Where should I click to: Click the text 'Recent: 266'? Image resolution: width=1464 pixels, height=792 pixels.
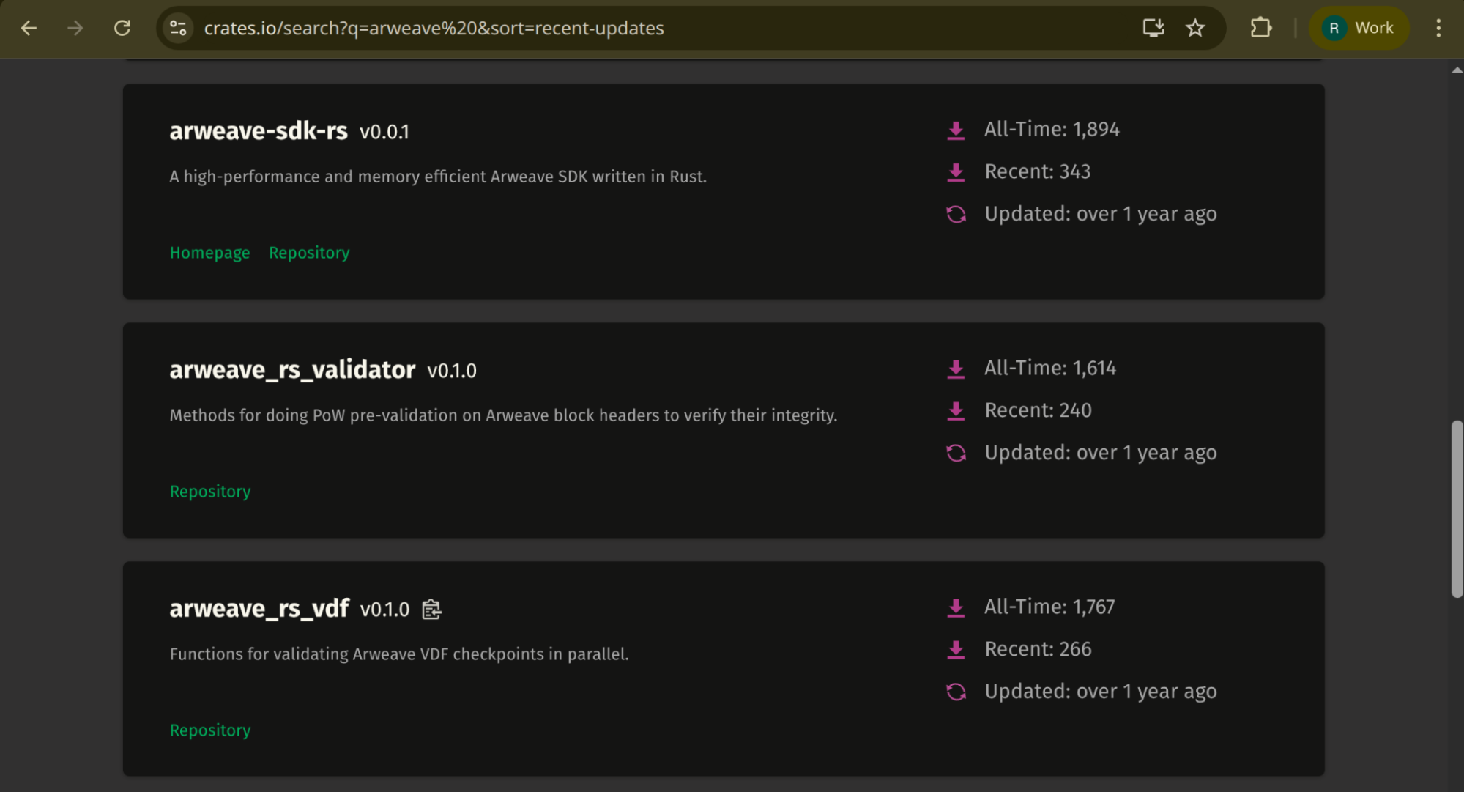[1038, 649]
